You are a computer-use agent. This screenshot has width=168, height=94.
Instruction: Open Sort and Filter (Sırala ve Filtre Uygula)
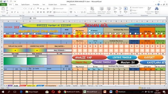pos(149,10)
